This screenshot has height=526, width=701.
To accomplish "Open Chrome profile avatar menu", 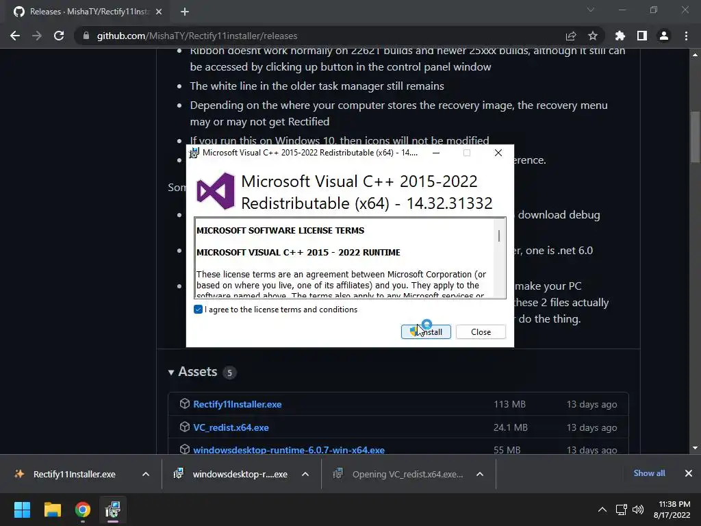I will click(x=664, y=36).
